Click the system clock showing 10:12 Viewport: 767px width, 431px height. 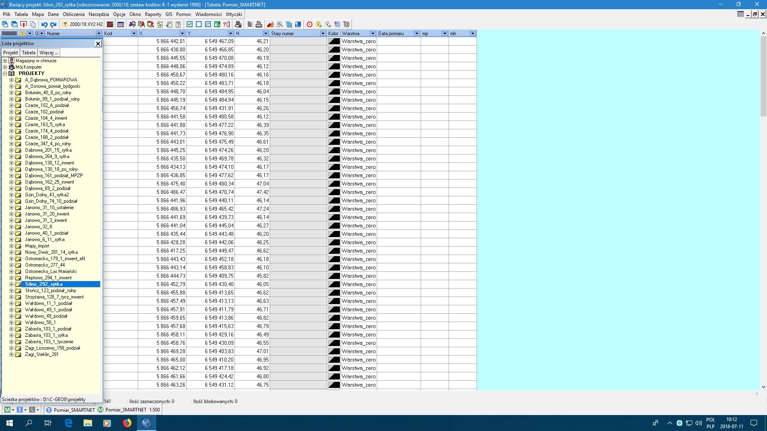[731, 419]
